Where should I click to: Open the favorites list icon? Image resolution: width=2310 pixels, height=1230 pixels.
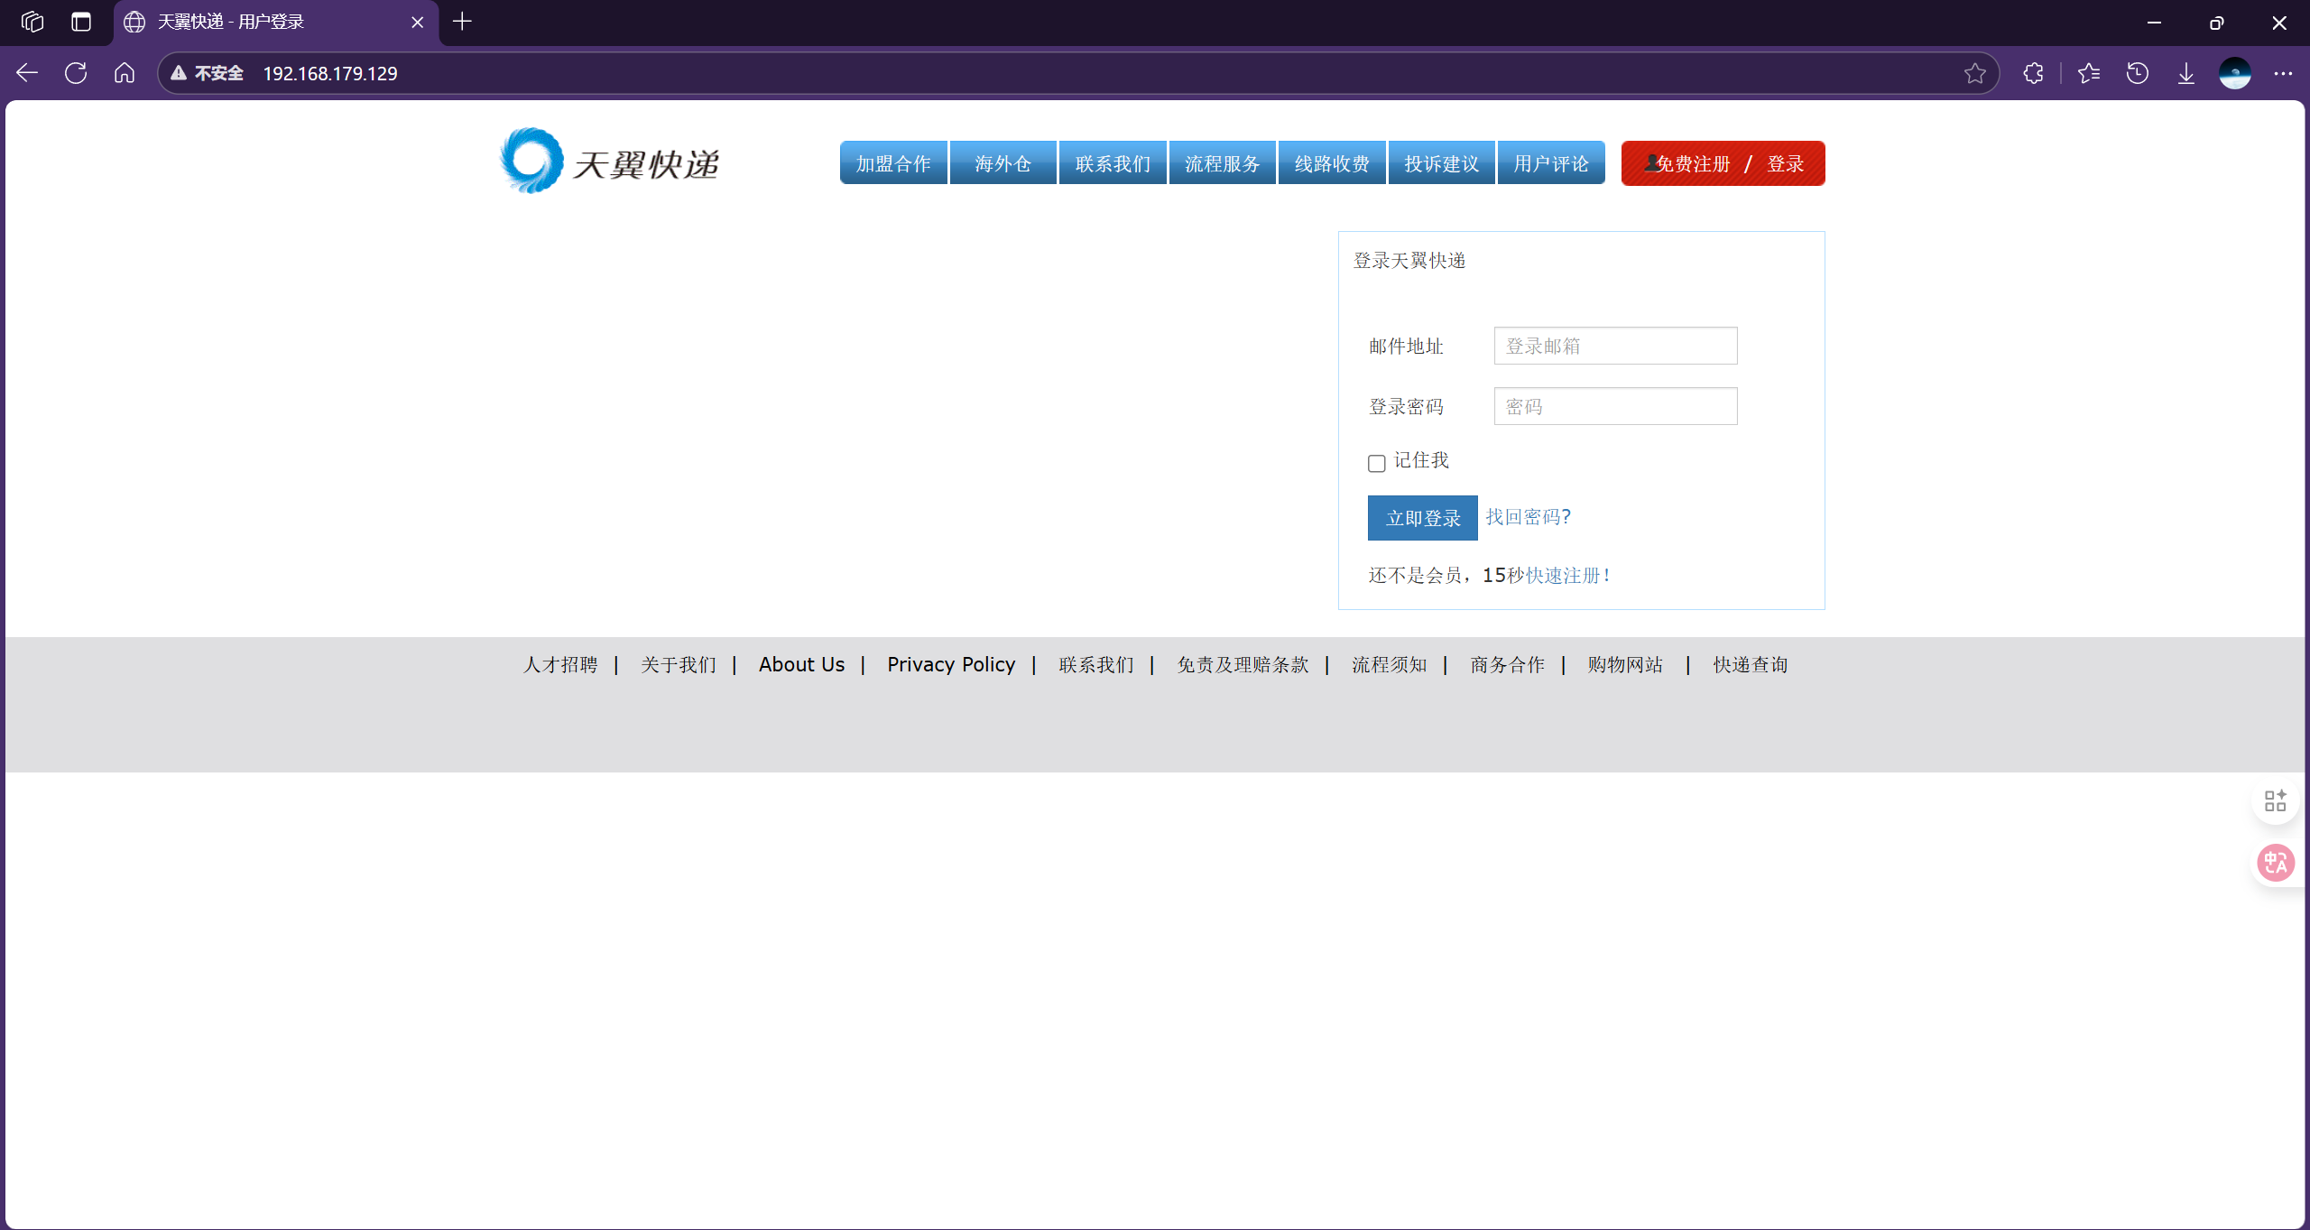2089,73
